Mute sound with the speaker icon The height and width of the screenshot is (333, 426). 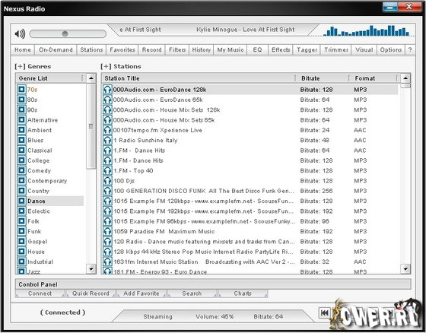pyautogui.click(x=20, y=34)
